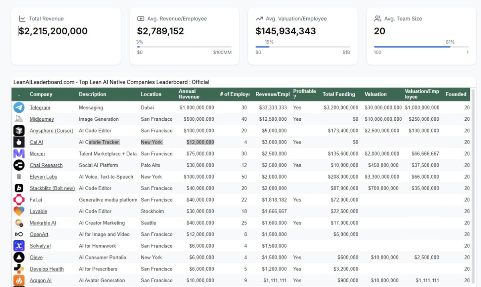
Task: Open the OpenArt link
Action: point(39,235)
